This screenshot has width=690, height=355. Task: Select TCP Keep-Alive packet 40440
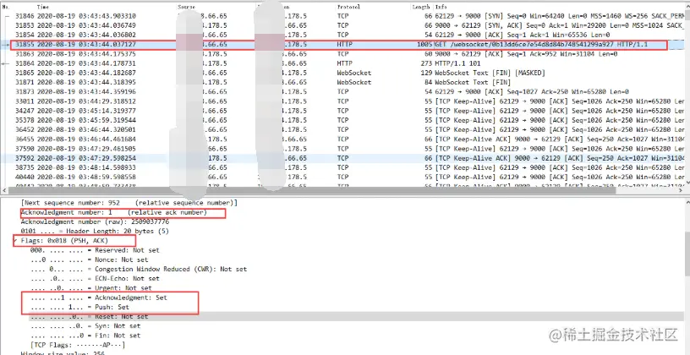(x=343, y=177)
